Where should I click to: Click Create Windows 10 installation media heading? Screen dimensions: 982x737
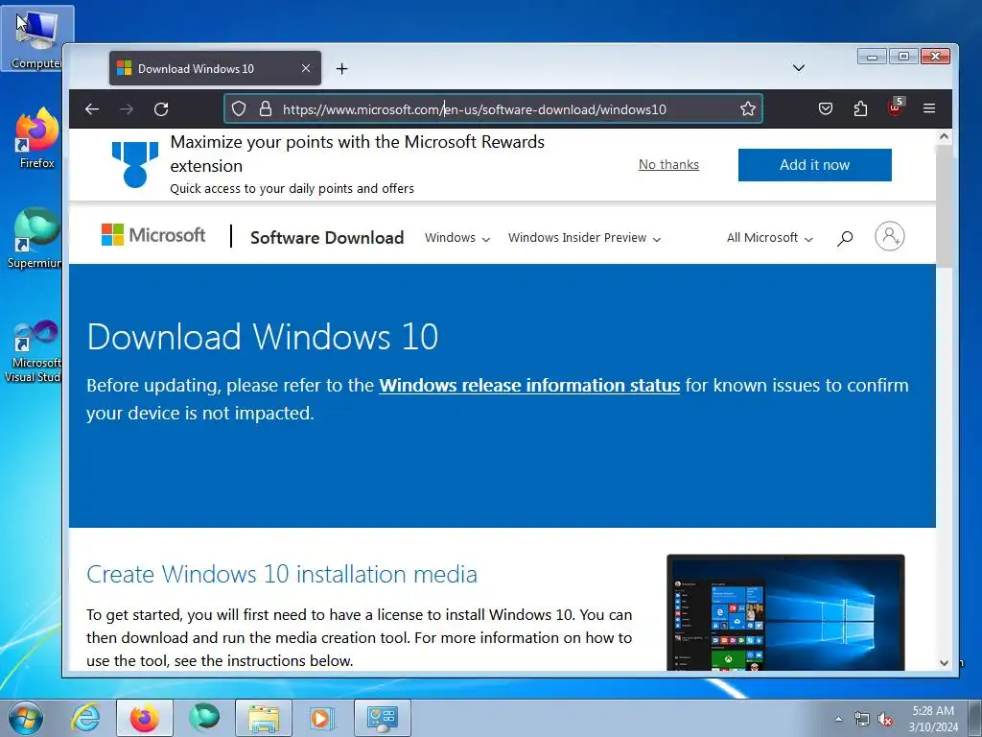point(282,574)
